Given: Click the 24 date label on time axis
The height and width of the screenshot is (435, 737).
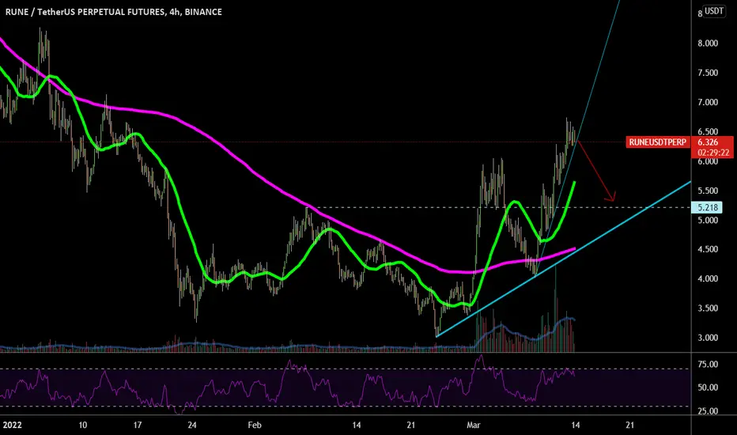Looking at the screenshot, I should pos(192,426).
